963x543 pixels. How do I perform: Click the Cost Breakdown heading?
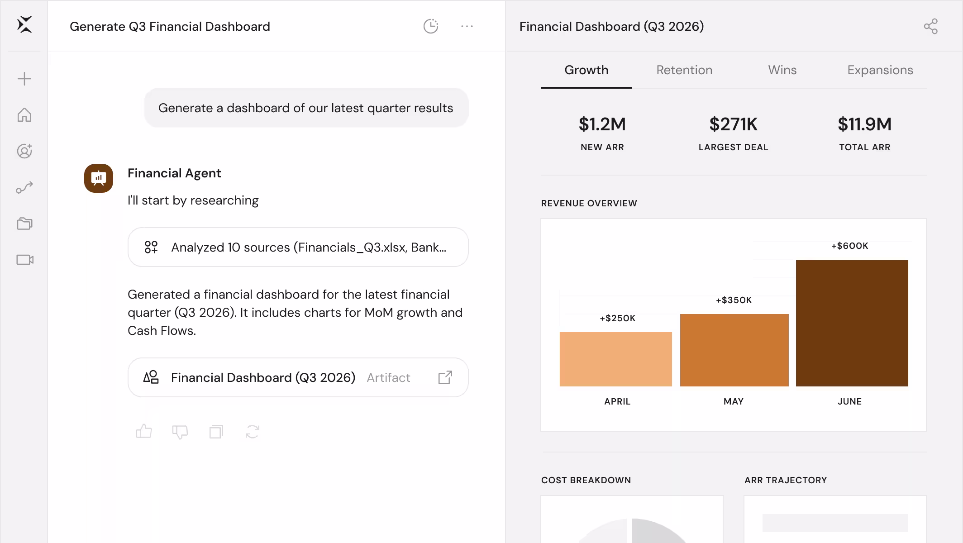tap(586, 480)
